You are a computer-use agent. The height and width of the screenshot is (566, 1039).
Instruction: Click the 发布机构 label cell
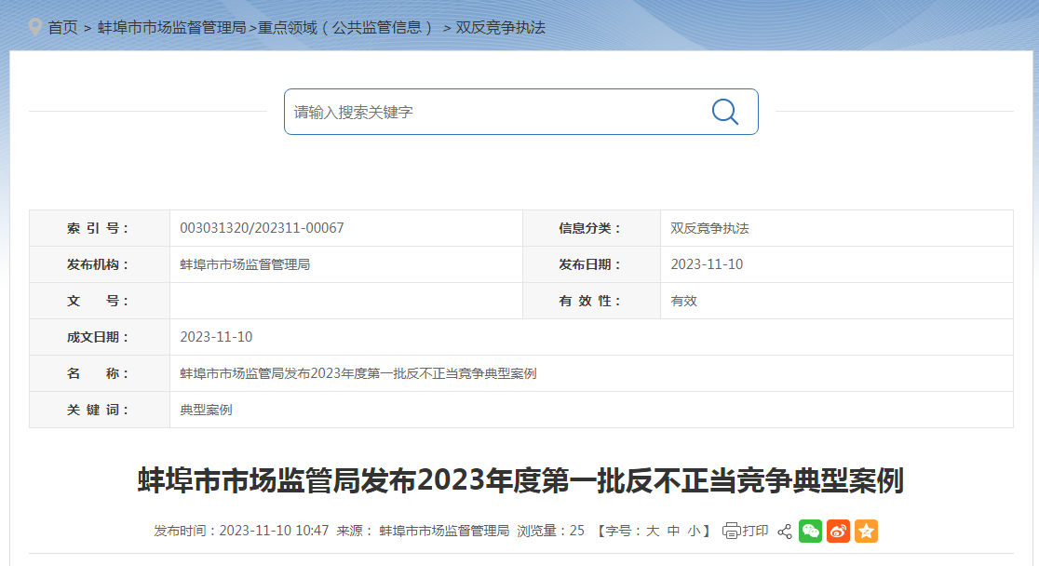(100, 264)
